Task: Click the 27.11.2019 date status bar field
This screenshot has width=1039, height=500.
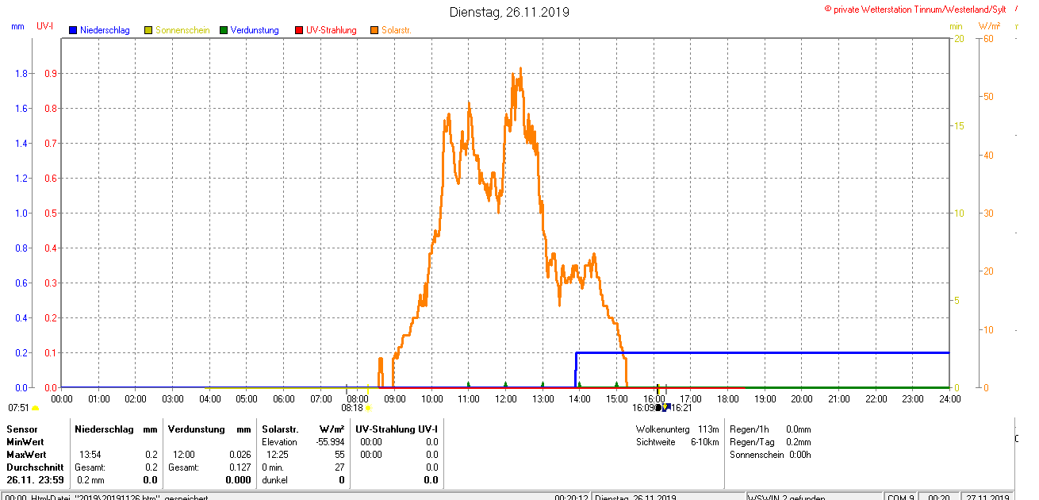Action: [x=987, y=497]
